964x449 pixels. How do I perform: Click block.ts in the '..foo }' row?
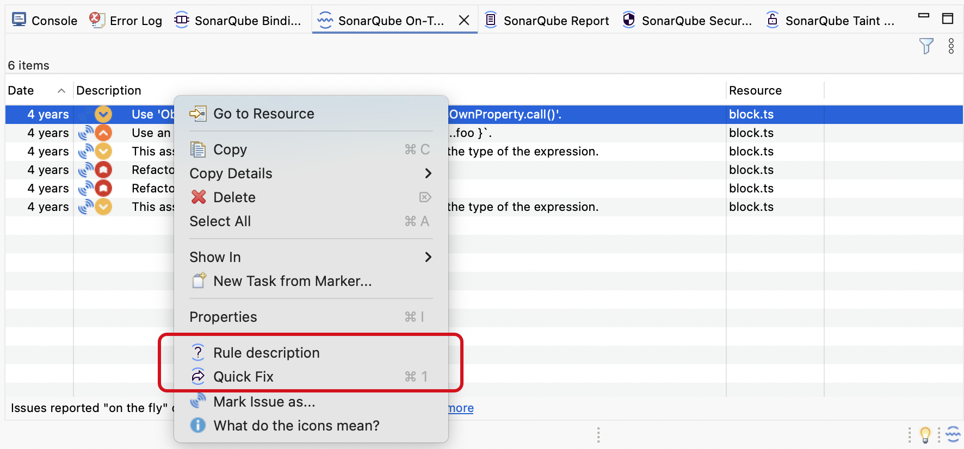point(751,133)
